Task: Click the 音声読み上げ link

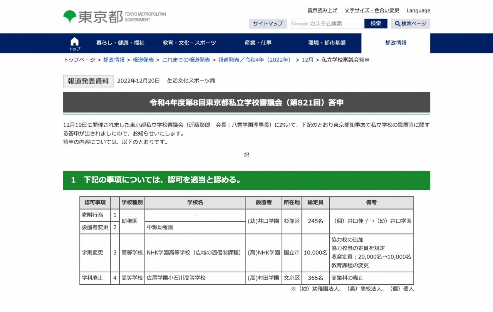Action: [322, 10]
